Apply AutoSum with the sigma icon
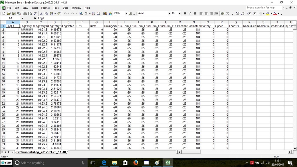The width and height of the screenshot is (297, 167). tap(86, 13)
